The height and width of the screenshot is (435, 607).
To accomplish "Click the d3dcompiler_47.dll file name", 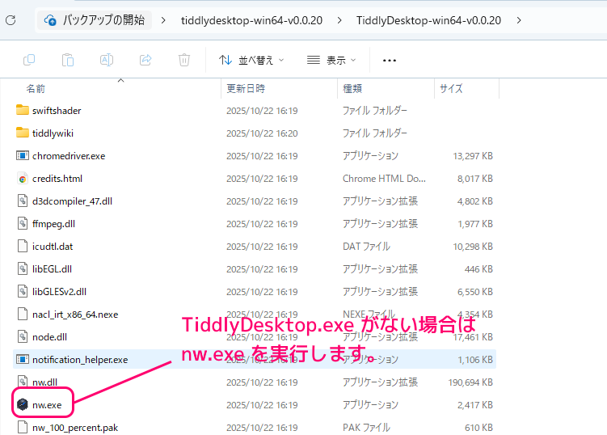I will pos(72,201).
